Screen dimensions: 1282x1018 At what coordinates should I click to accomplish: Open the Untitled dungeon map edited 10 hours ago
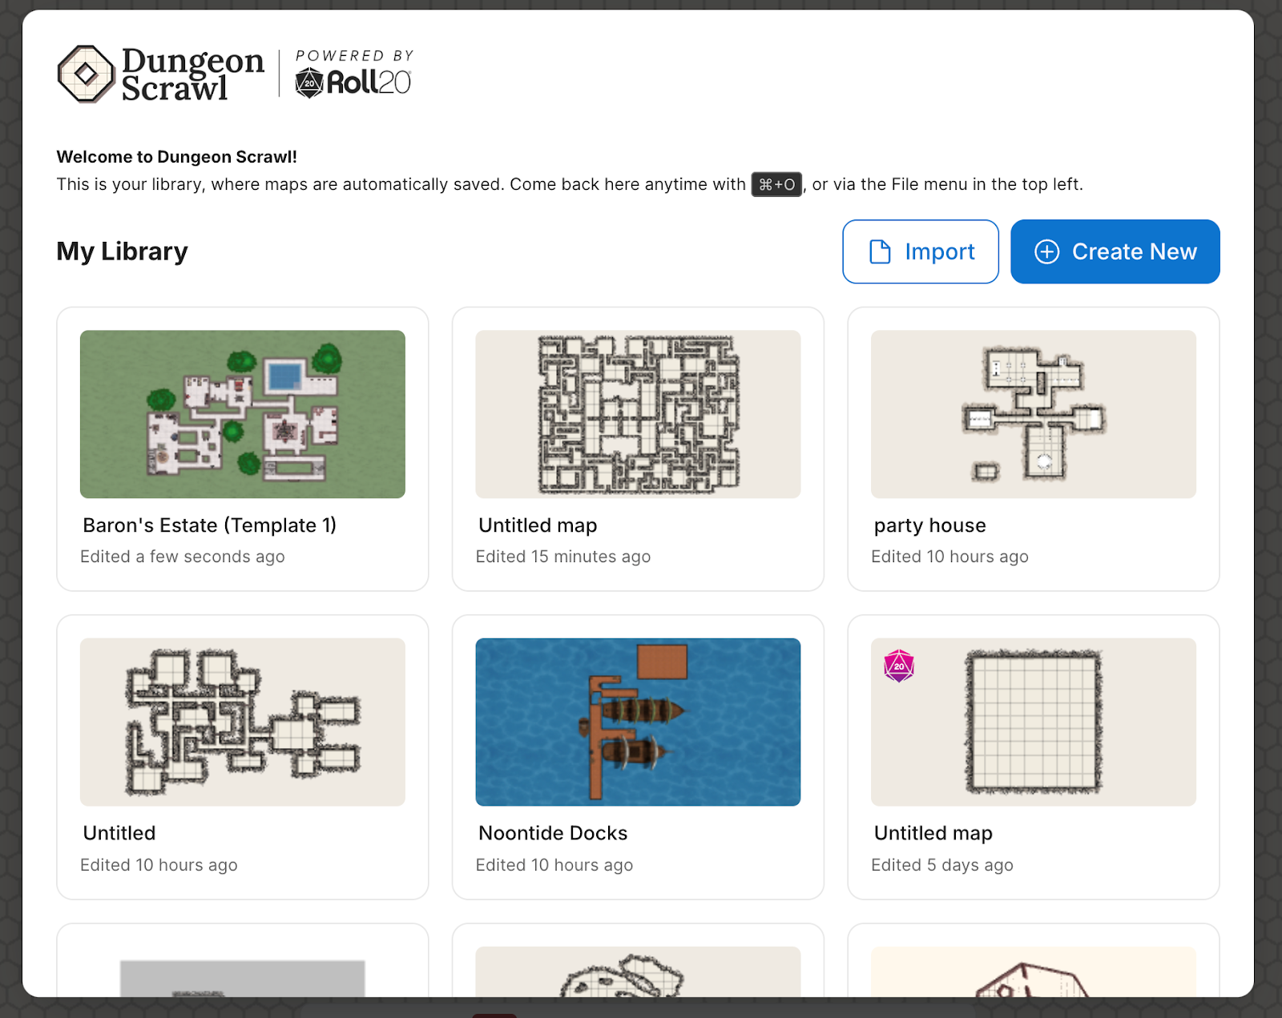click(242, 722)
